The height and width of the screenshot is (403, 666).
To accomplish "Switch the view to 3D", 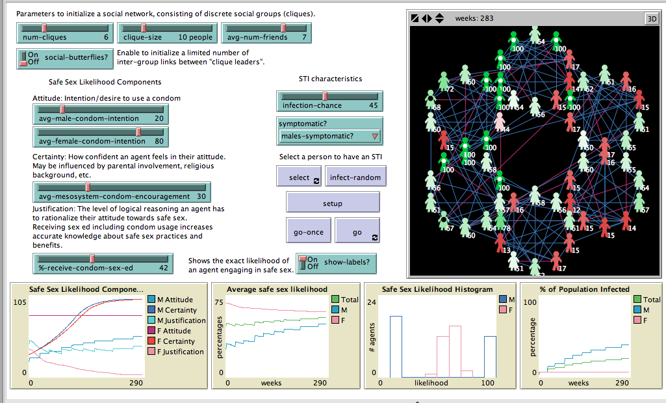I will click(651, 18).
